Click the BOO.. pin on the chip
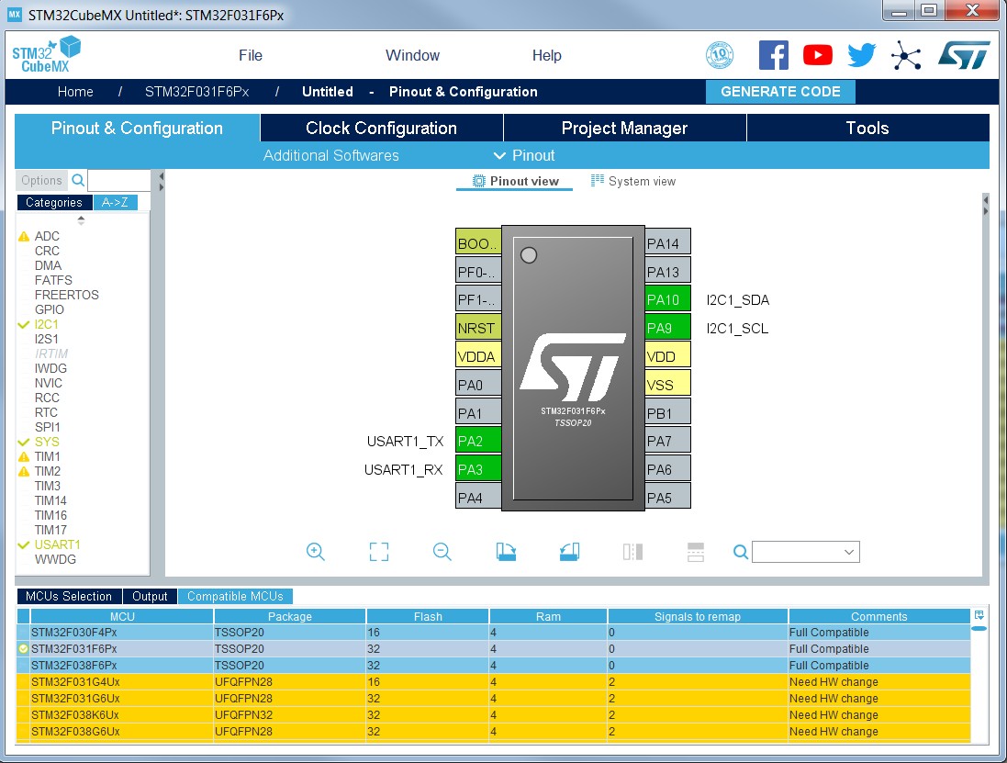 [478, 243]
